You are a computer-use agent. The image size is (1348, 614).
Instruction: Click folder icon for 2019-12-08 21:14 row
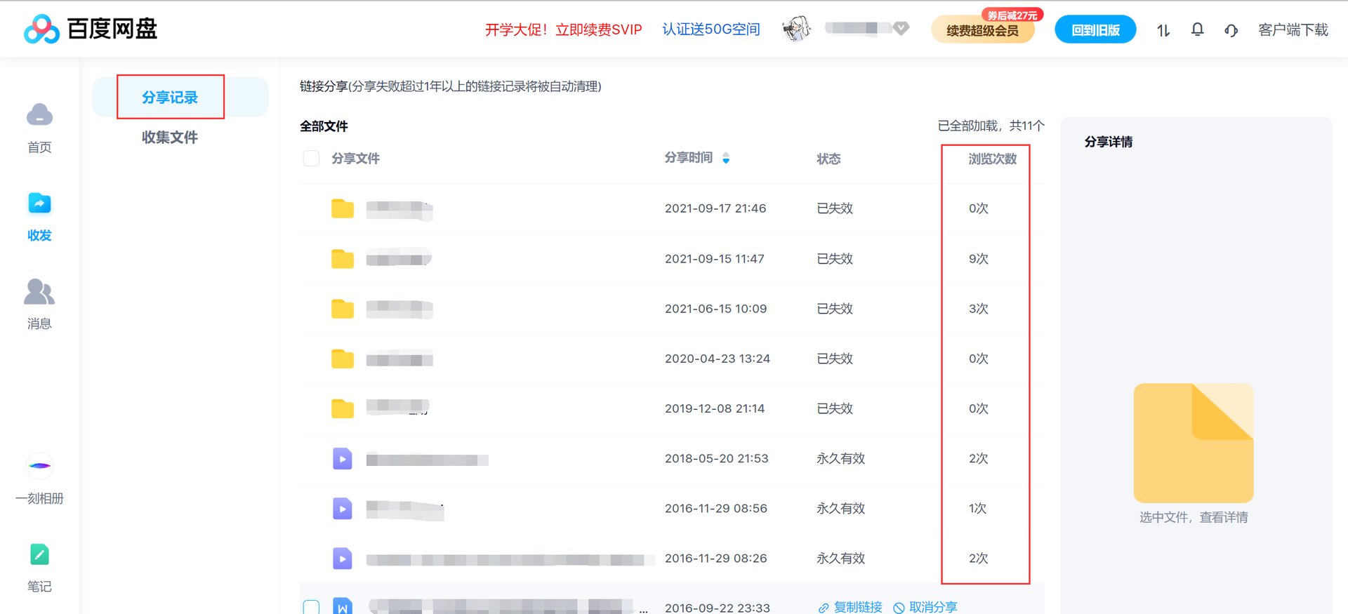(x=343, y=408)
